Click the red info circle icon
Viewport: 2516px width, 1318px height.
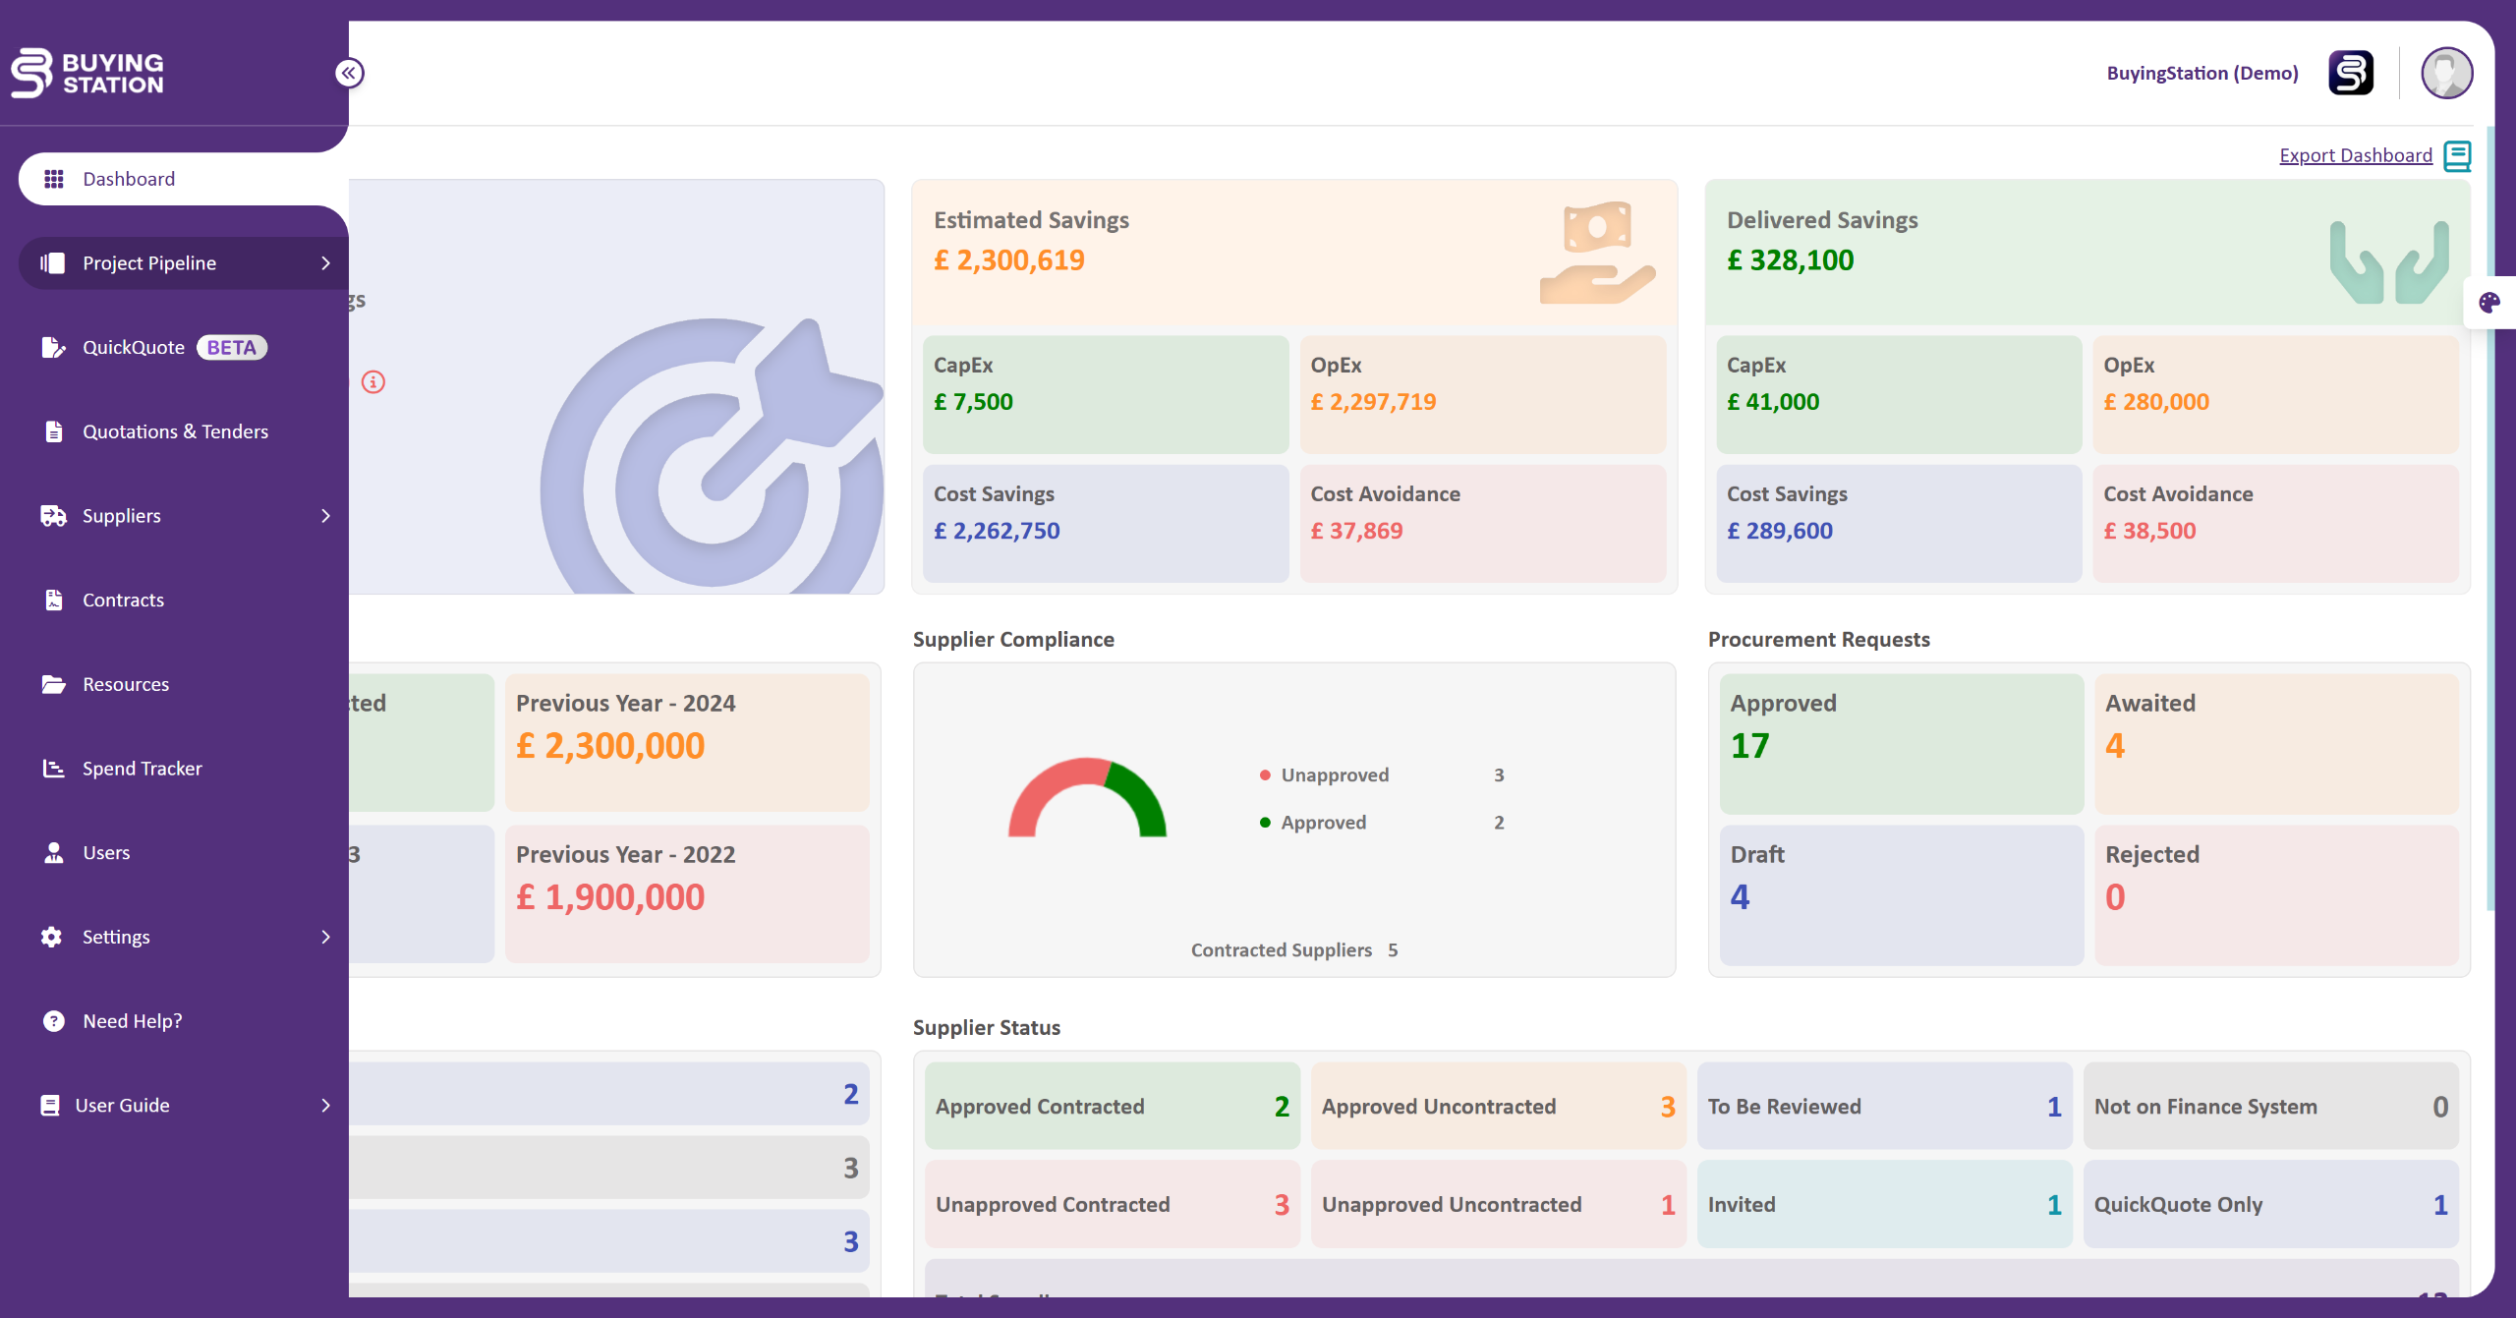(x=373, y=381)
